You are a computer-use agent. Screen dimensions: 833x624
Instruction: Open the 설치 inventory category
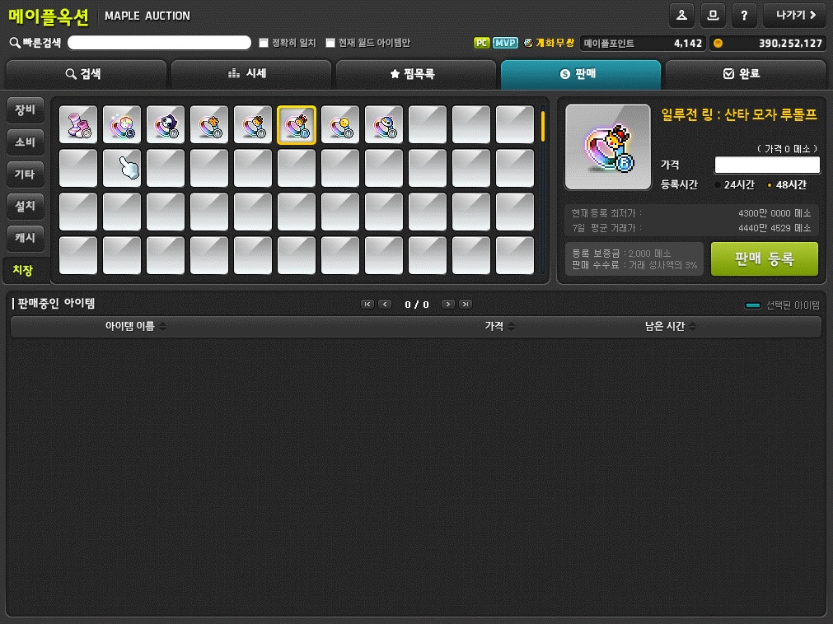point(25,206)
